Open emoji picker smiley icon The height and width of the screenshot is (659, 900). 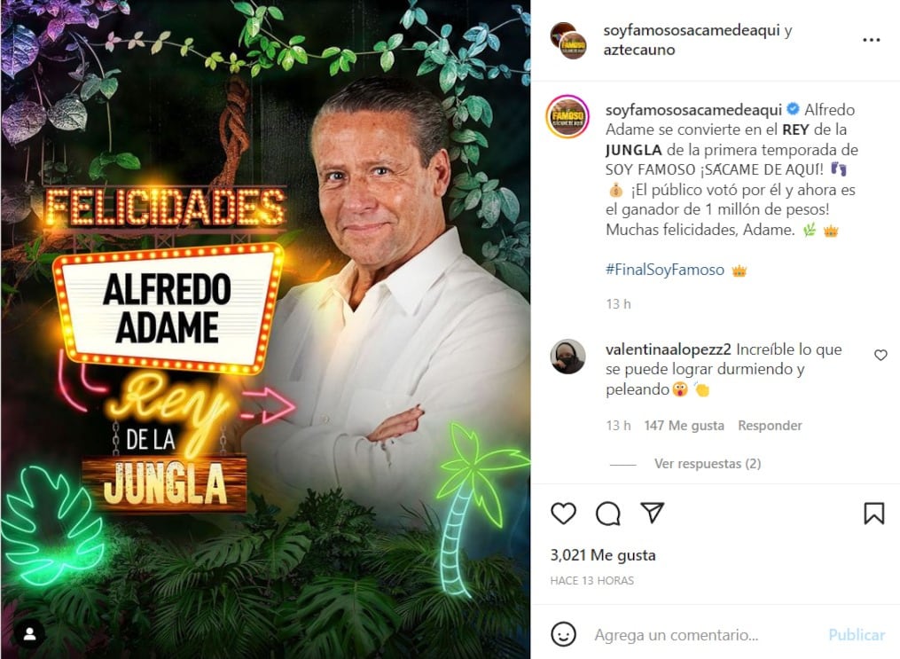coord(563,634)
